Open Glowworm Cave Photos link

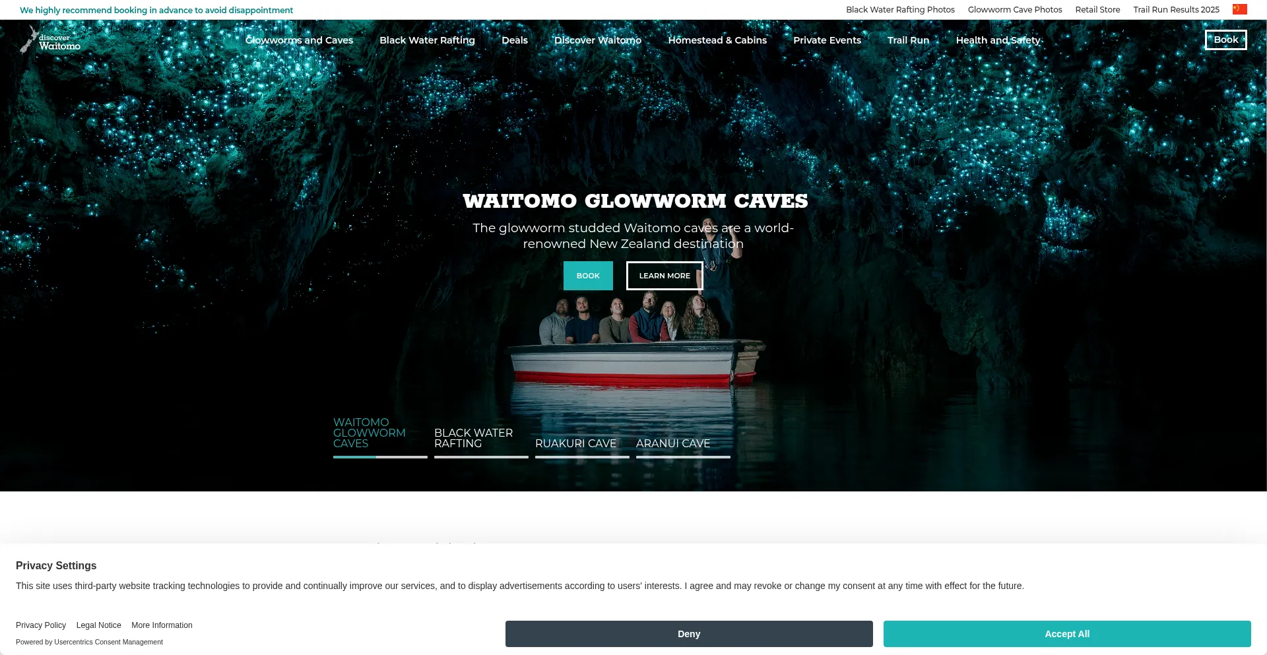pos(1015,10)
